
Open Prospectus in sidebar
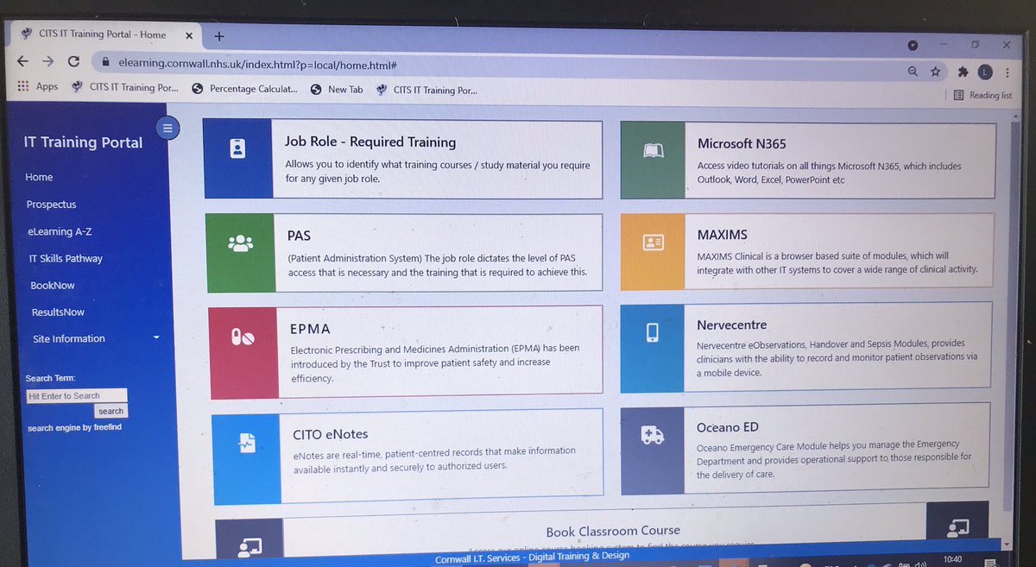tap(51, 205)
